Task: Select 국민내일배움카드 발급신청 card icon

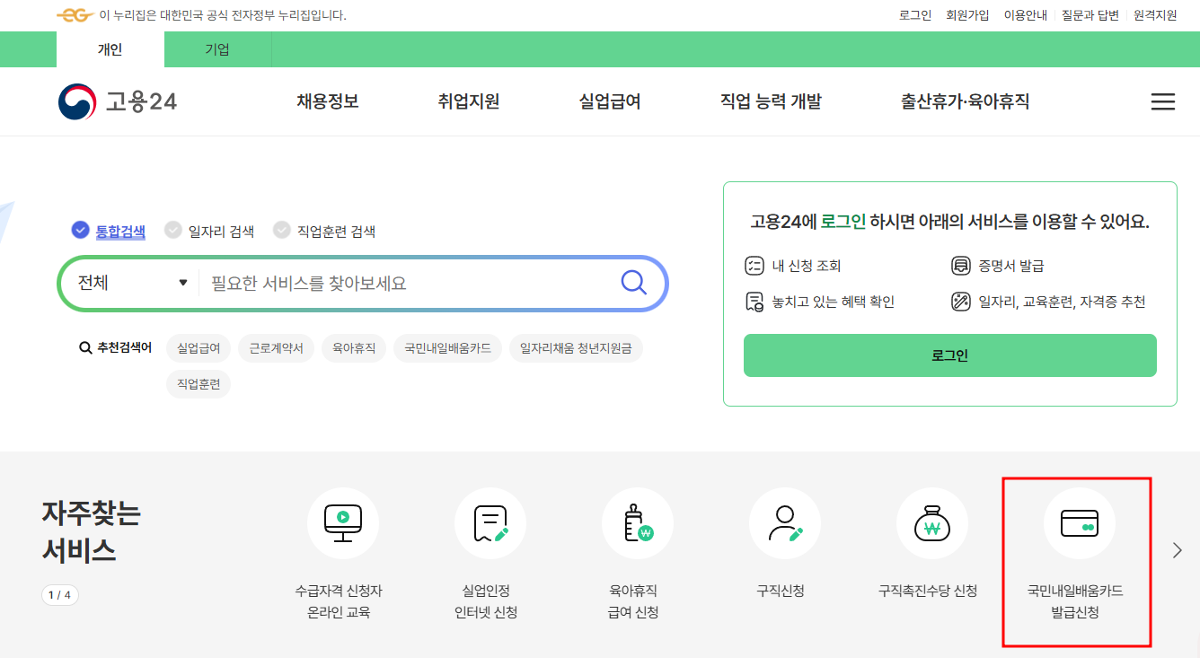Action: click(1077, 522)
